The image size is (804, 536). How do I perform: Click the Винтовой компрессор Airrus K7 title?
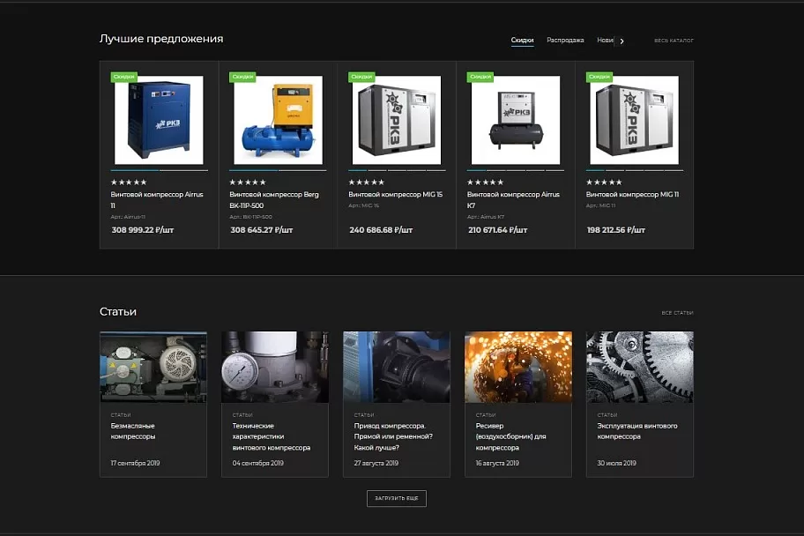click(513, 199)
